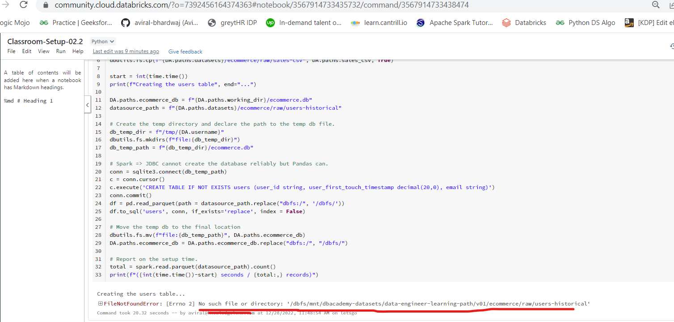Viewport: 674px width, 322px height.
Task: Click the 'start = int(time.time())' line
Action: pyautogui.click(x=149, y=76)
